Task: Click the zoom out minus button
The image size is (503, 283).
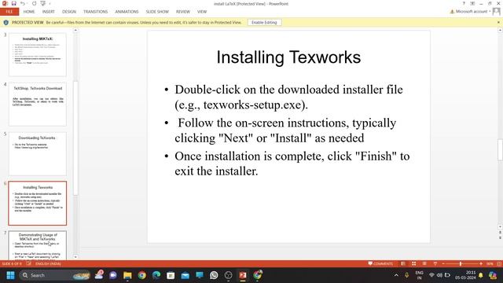Action: [443, 264]
